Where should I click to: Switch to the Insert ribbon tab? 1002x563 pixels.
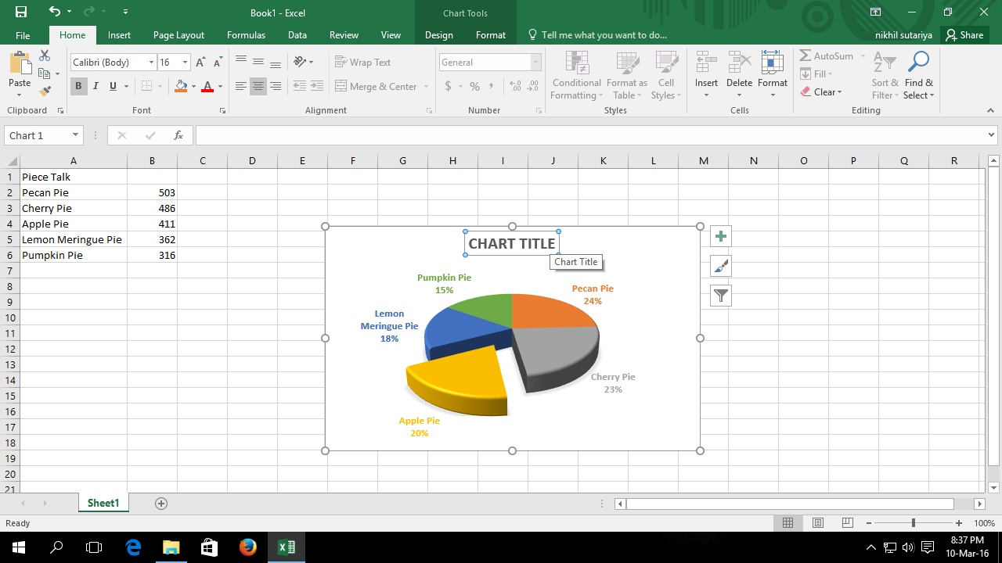[x=119, y=35]
